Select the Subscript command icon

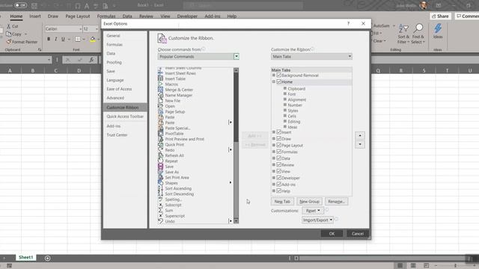click(x=160, y=205)
